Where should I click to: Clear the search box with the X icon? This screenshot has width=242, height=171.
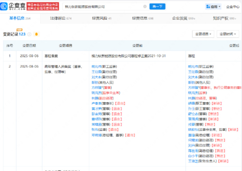point(145,6)
